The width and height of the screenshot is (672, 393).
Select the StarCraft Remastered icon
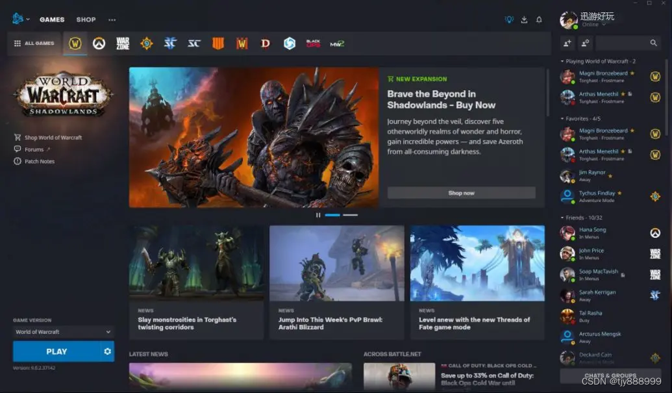tap(194, 44)
